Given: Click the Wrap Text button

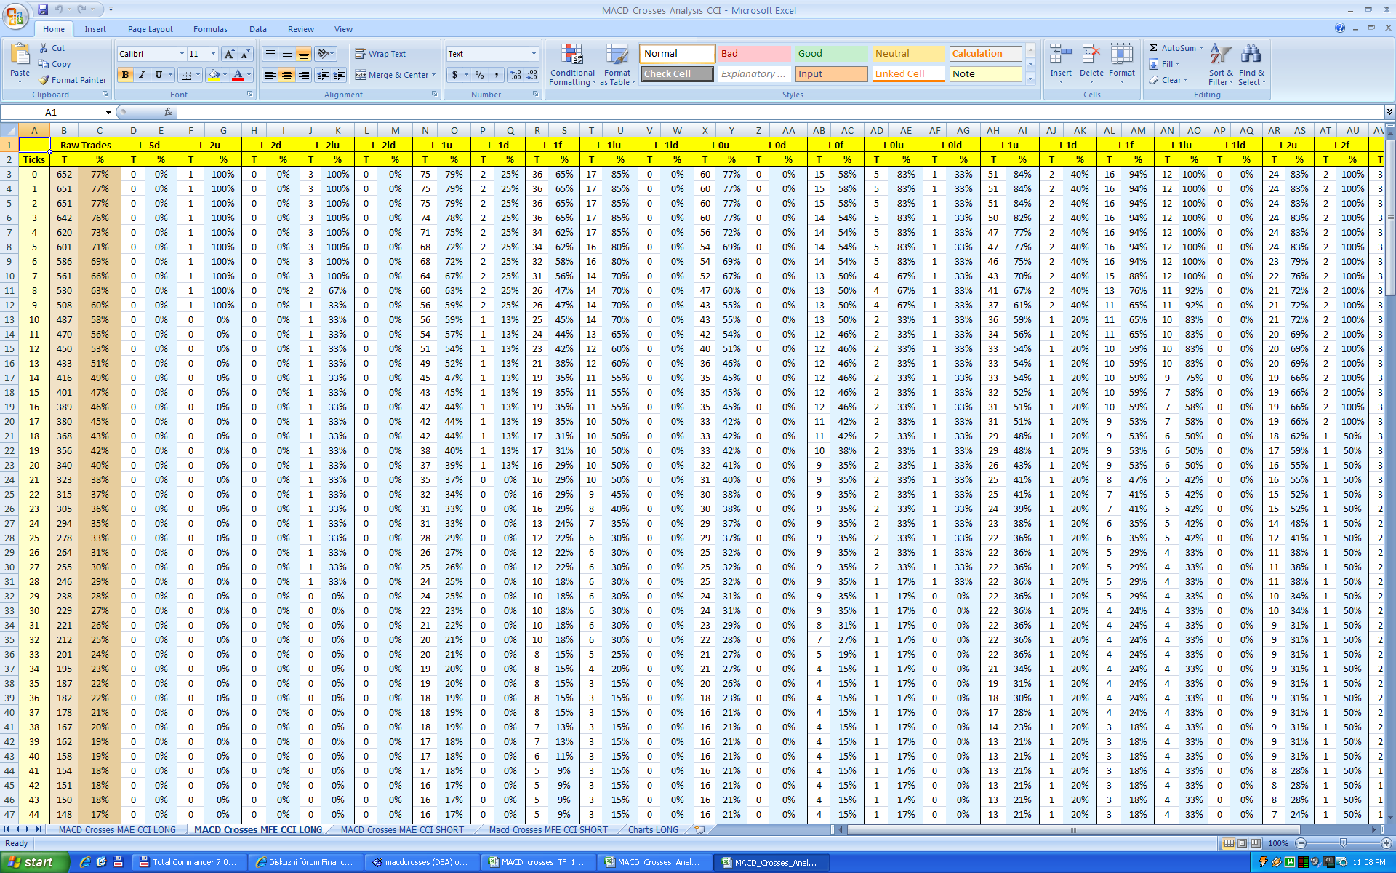Looking at the screenshot, I should pos(380,54).
